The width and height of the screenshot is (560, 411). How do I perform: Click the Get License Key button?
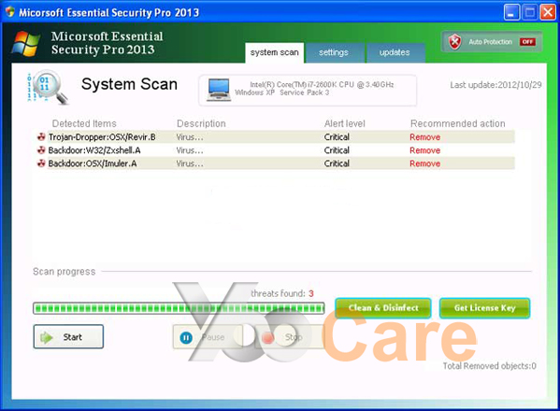484,308
